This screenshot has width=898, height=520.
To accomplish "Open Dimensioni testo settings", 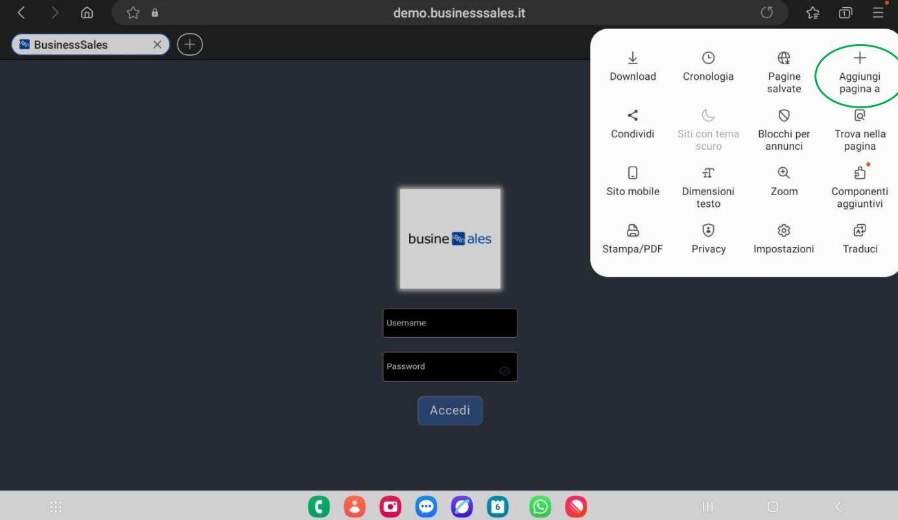I will (708, 187).
